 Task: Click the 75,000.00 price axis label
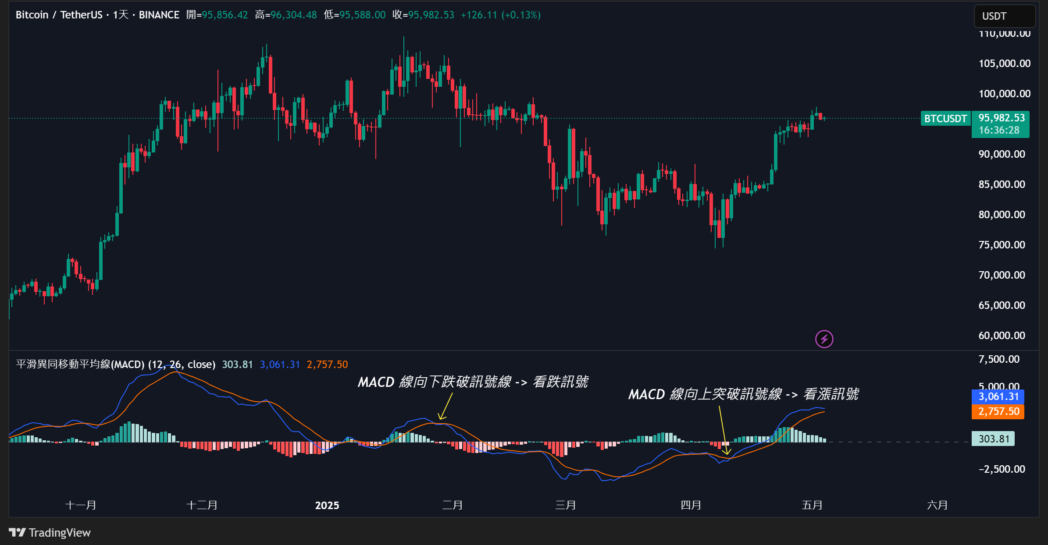(1002, 245)
